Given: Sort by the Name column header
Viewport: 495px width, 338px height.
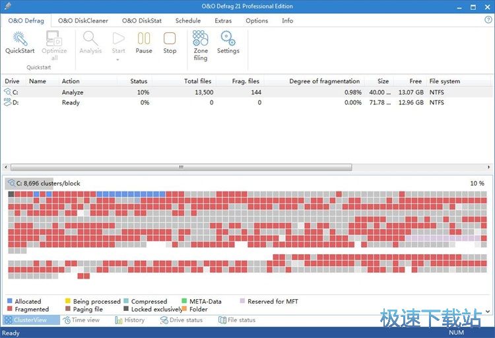Looking at the screenshot, I should 37,81.
